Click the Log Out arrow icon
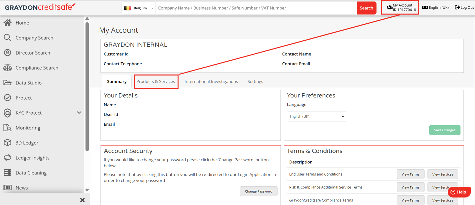This screenshot has width=475, height=205. coord(457,7)
